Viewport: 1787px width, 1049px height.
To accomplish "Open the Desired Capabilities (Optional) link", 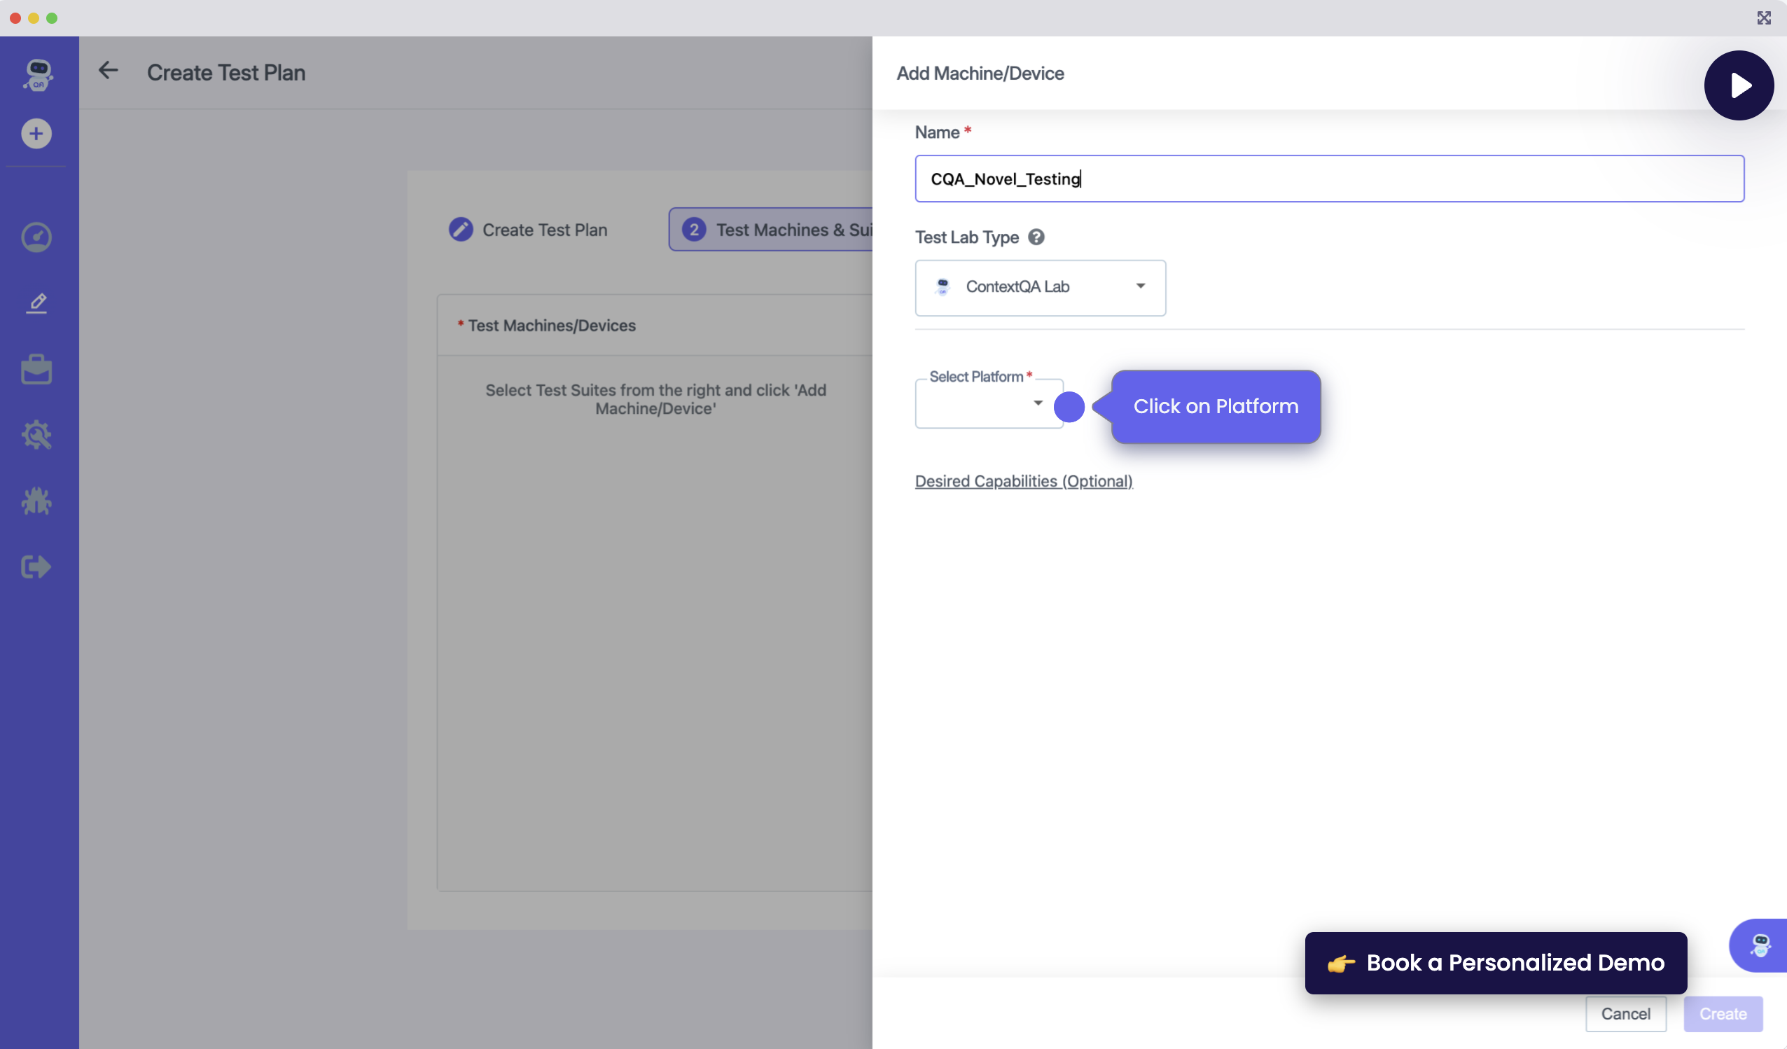I will tap(1023, 481).
